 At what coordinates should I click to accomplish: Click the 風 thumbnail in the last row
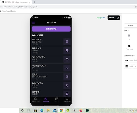67,94
